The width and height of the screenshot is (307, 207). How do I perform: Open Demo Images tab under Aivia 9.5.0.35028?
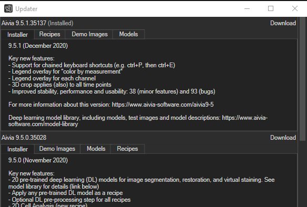point(57,149)
